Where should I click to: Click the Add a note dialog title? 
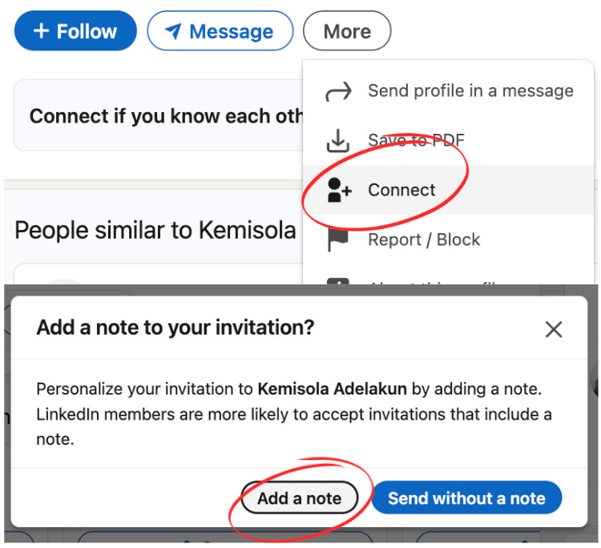click(x=175, y=328)
